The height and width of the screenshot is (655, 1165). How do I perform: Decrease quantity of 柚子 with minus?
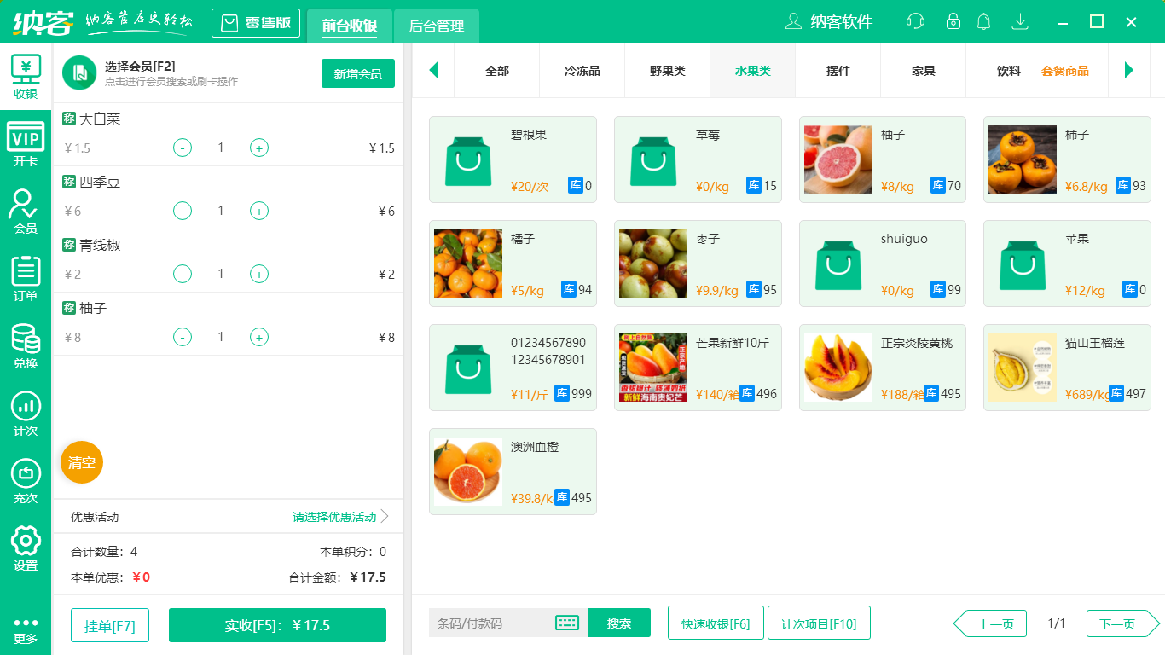coord(183,337)
